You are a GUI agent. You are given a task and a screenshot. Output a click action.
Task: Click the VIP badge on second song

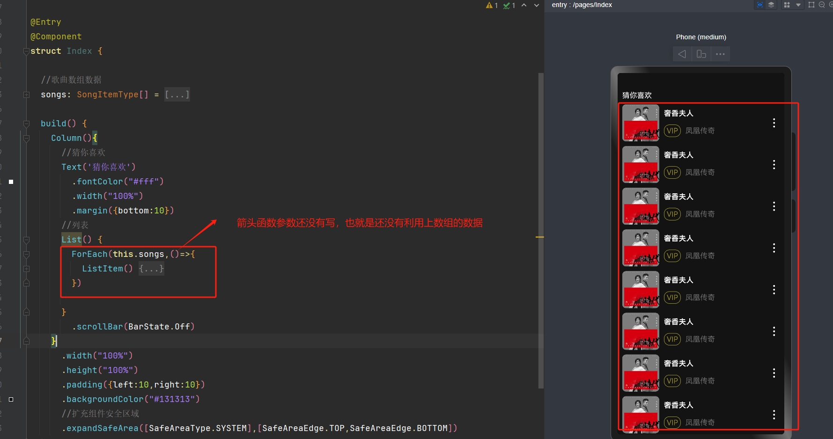pos(672,172)
